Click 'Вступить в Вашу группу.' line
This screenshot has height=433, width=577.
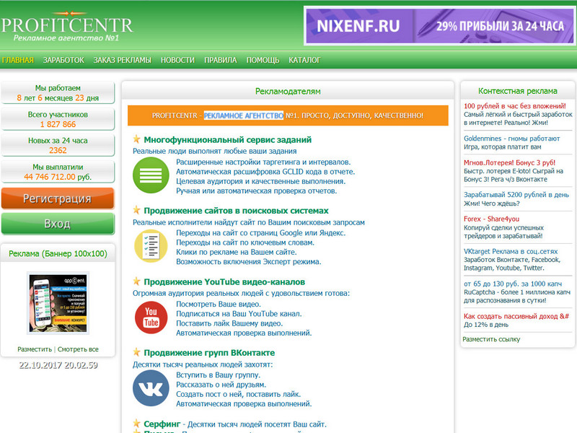tap(218, 375)
